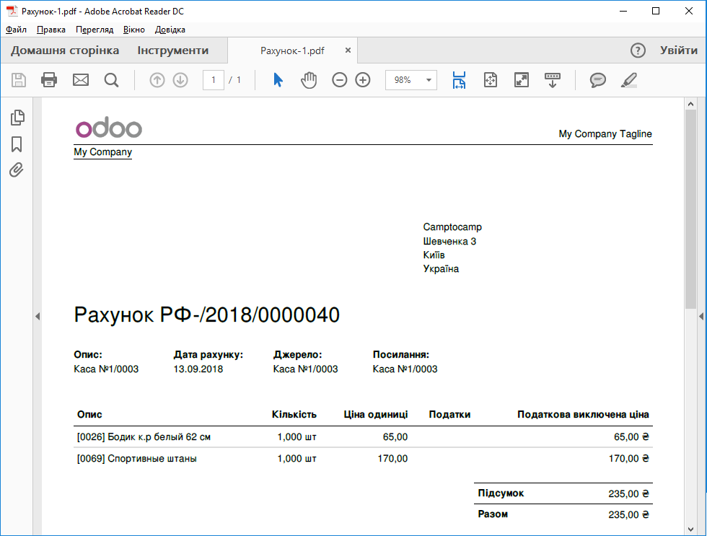Click the Кількість column header

click(294, 415)
